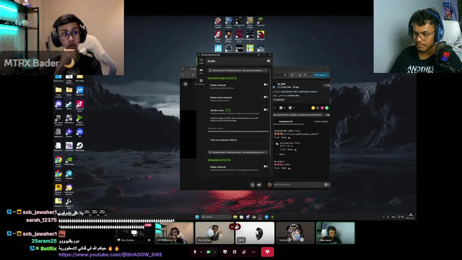462x260 pixels.
Task: Hide the comment replies
Action: pyautogui.click(x=283, y=154)
